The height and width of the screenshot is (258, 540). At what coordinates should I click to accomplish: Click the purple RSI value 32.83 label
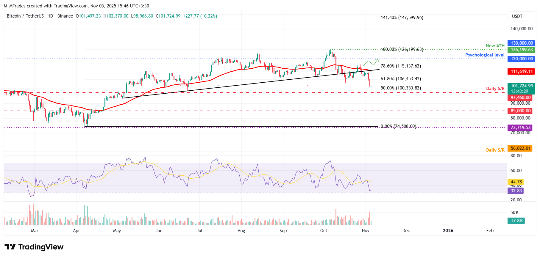point(516,191)
